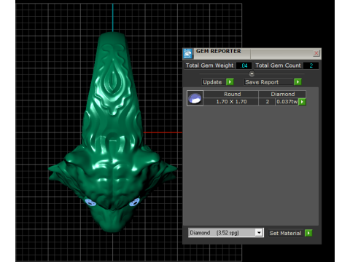Click the GEM REPORTER title bar text
The width and height of the screenshot is (350, 262).
[x=219, y=51]
